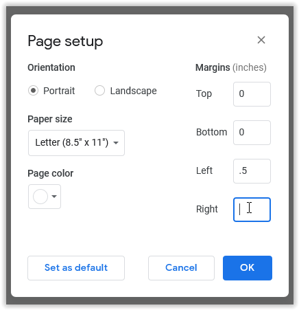This screenshot has width=299, height=310.
Task: Cancel the page setup changes
Action: click(181, 268)
